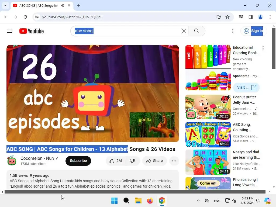Close the ABC SONG tab
276x207 pixels.
69,5
